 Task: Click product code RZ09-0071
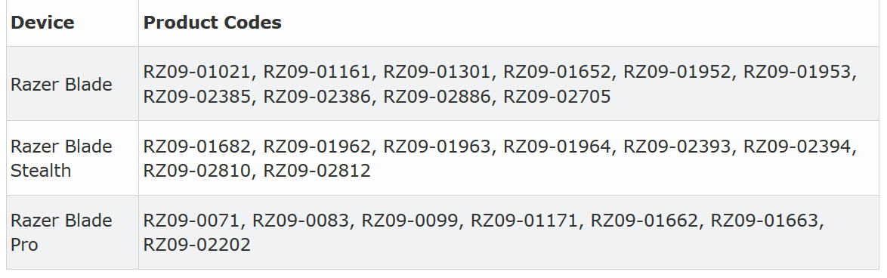click(x=190, y=221)
